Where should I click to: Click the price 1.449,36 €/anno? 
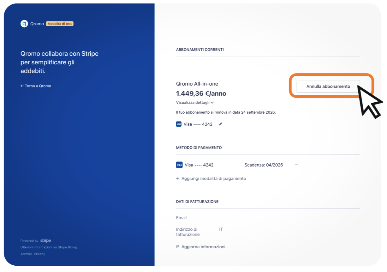(201, 93)
